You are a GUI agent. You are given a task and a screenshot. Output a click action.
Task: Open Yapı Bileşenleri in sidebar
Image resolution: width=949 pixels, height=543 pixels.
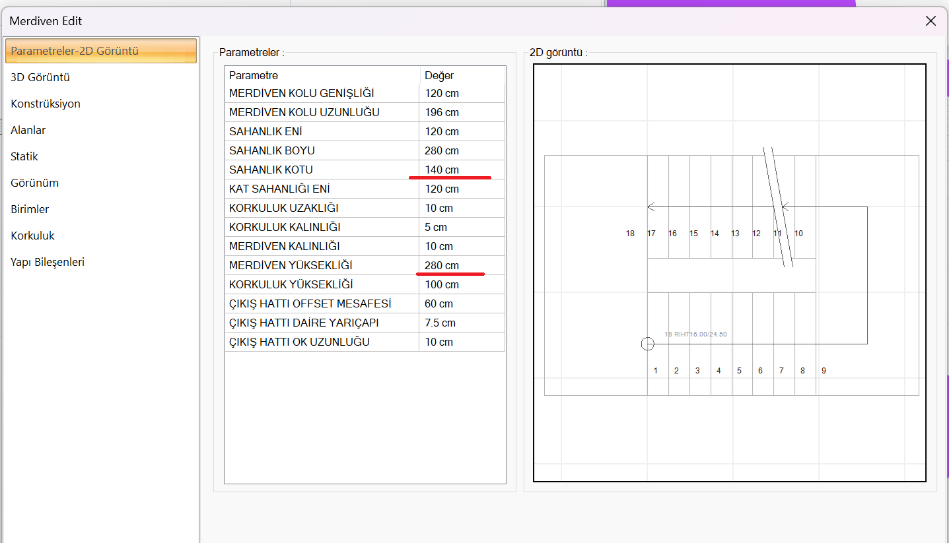point(48,262)
